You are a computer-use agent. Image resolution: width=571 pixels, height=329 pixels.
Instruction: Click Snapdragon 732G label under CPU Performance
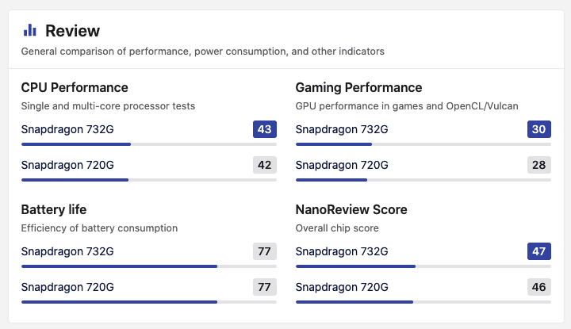(67, 129)
